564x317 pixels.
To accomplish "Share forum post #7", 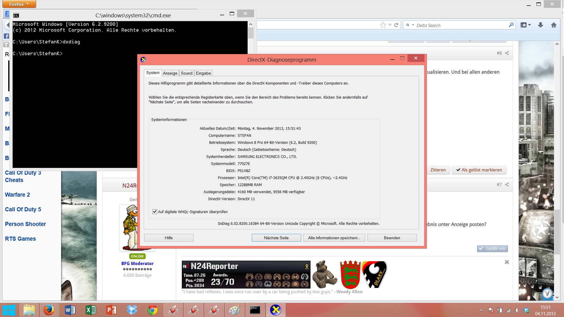I will 507,185.
